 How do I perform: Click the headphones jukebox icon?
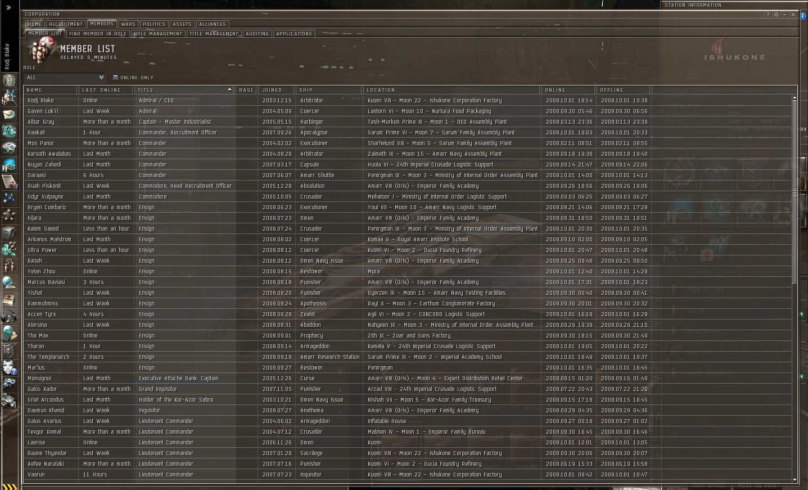click(x=10, y=317)
